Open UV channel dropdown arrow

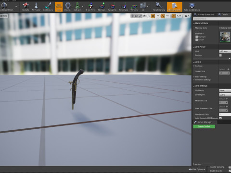click(x=147, y=7)
